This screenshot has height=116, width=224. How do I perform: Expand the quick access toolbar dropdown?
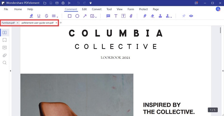pos(90,3)
